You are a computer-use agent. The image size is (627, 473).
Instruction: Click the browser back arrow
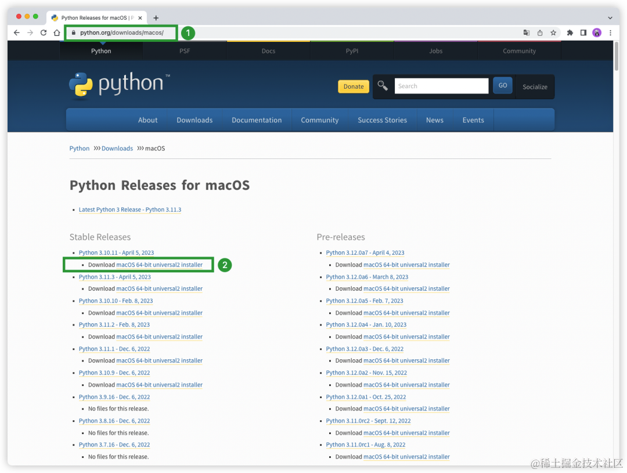pos(16,33)
